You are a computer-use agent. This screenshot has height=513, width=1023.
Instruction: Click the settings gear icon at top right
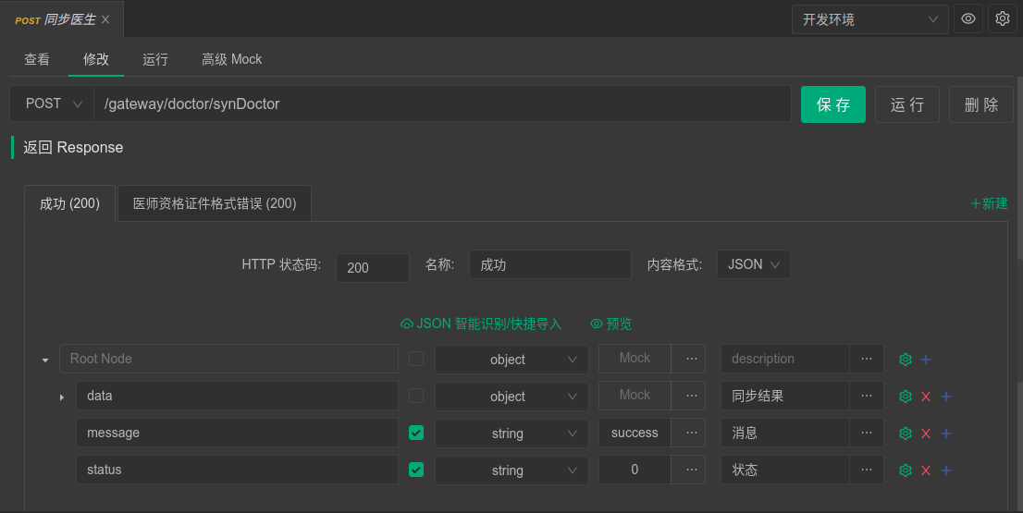(x=1002, y=18)
